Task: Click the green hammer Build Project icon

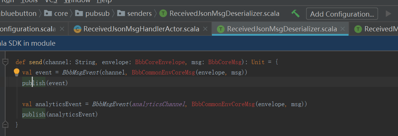Action: pyautogui.click(x=295, y=13)
